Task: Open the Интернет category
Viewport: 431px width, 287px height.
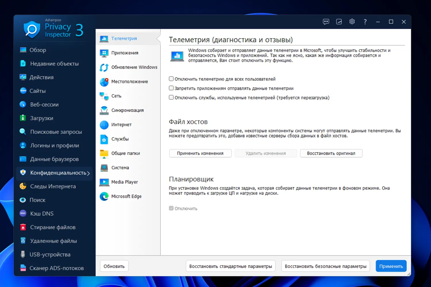Action: point(128,125)
